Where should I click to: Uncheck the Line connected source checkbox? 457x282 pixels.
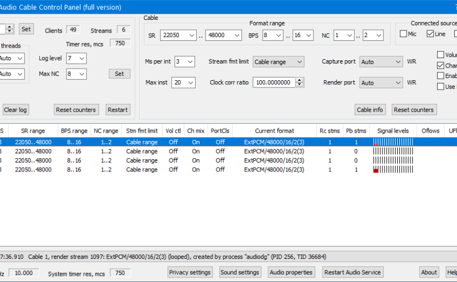[x=430, y=34]
